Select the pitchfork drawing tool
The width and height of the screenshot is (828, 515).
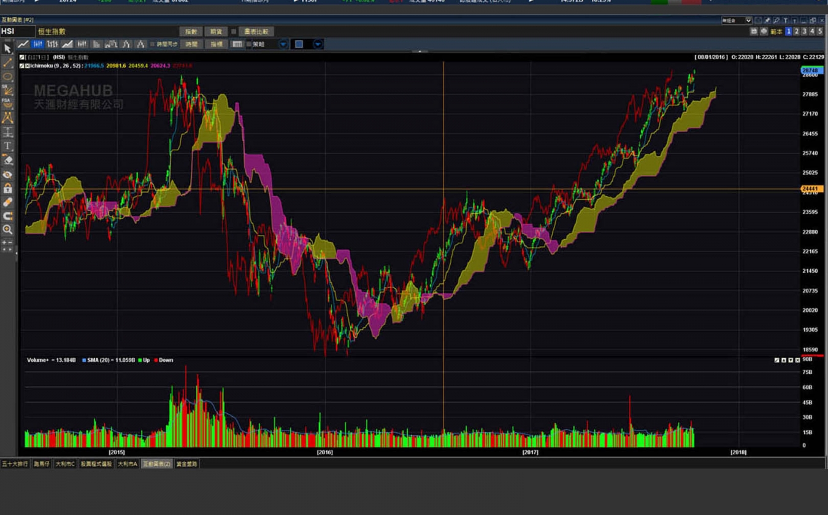[x=7, y=118]
